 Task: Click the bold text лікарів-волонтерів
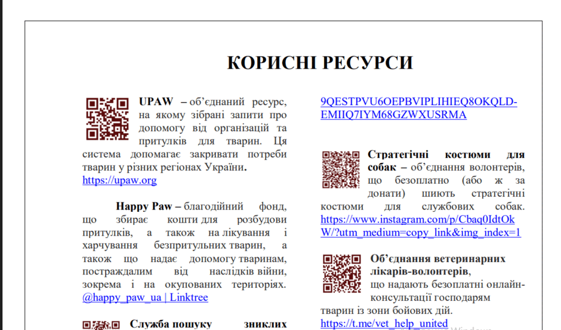(x=420, y=272)
